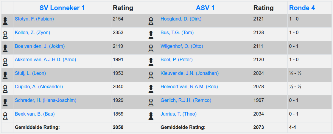This screenshot has width=333, height=134.
Task: Go to the Ronde 4 link
Action: tap(302, 8)
